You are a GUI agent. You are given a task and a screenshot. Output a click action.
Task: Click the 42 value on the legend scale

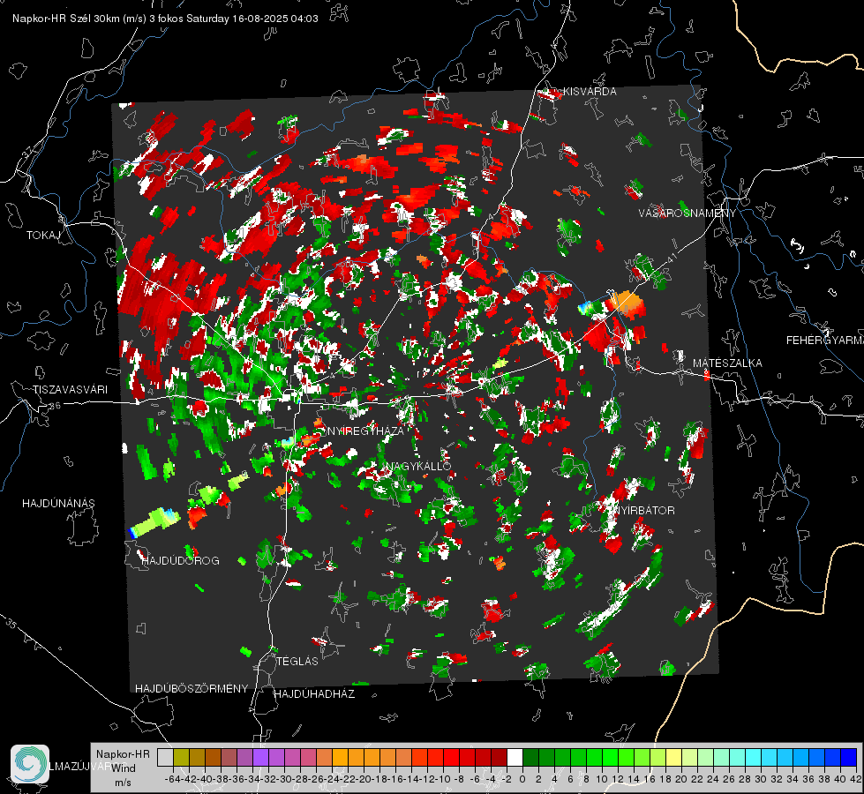point(856,779)
